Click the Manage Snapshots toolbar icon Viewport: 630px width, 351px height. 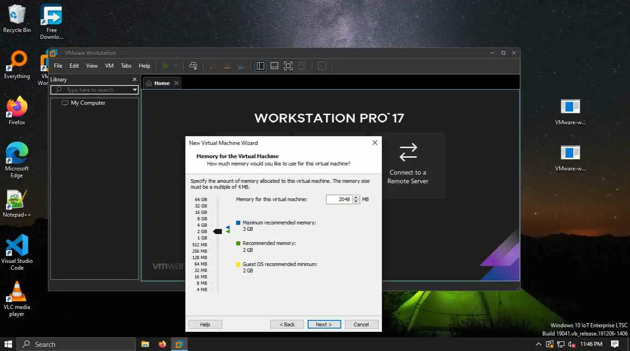(241, 66)
